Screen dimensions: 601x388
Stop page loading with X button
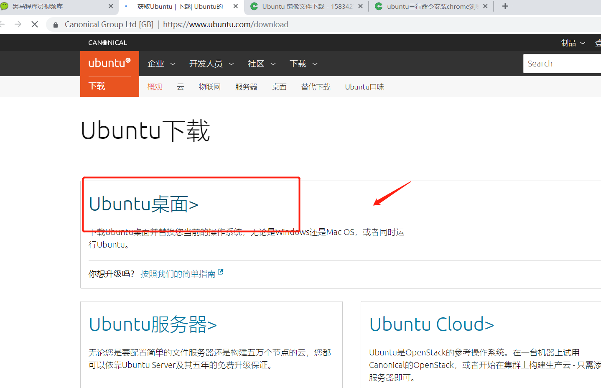[35, 24]
